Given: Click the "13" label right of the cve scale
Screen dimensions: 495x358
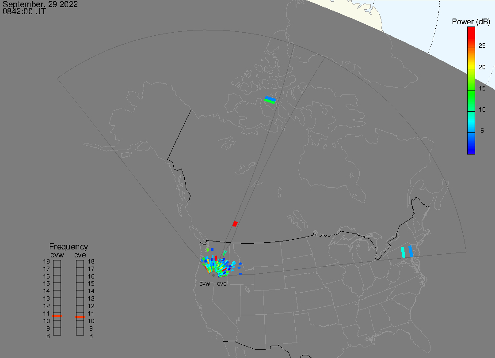Looking at the screenshot, I should click(x=91, y=299).
